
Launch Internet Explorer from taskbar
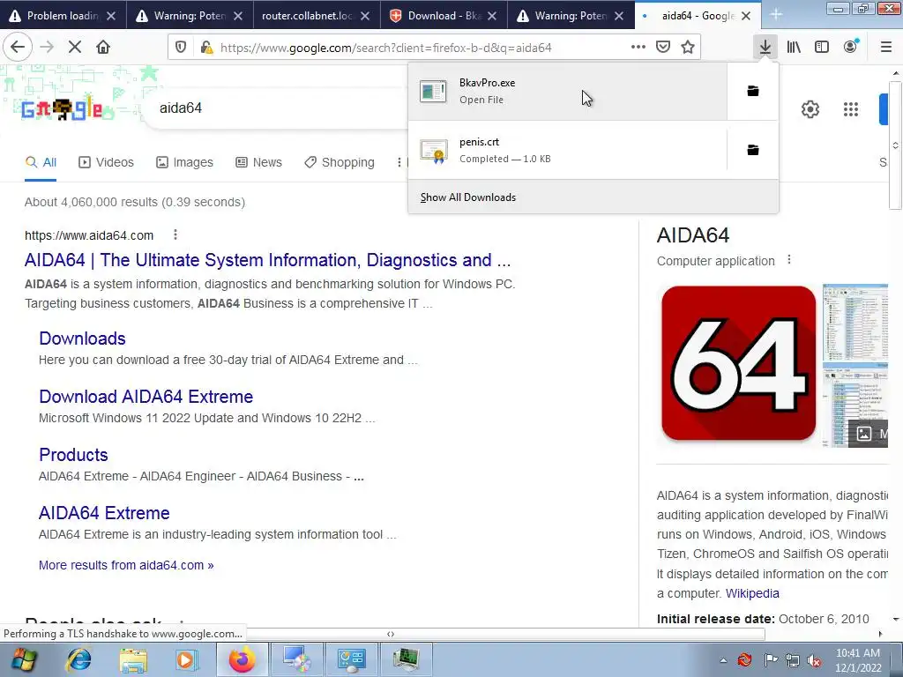[x=78, y=659]
